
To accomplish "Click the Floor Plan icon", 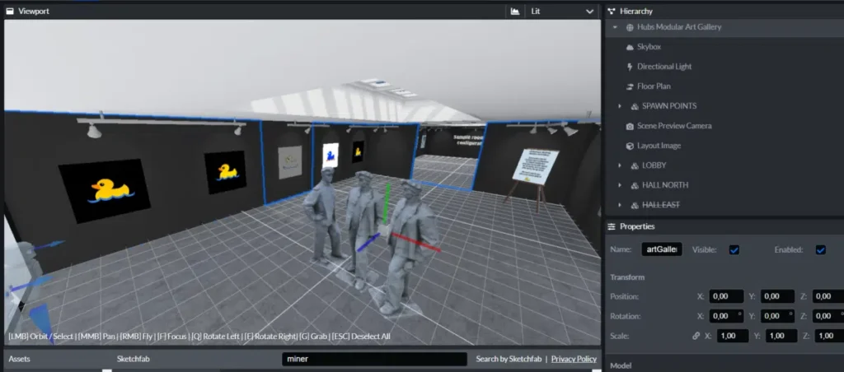I will (631, 86).
